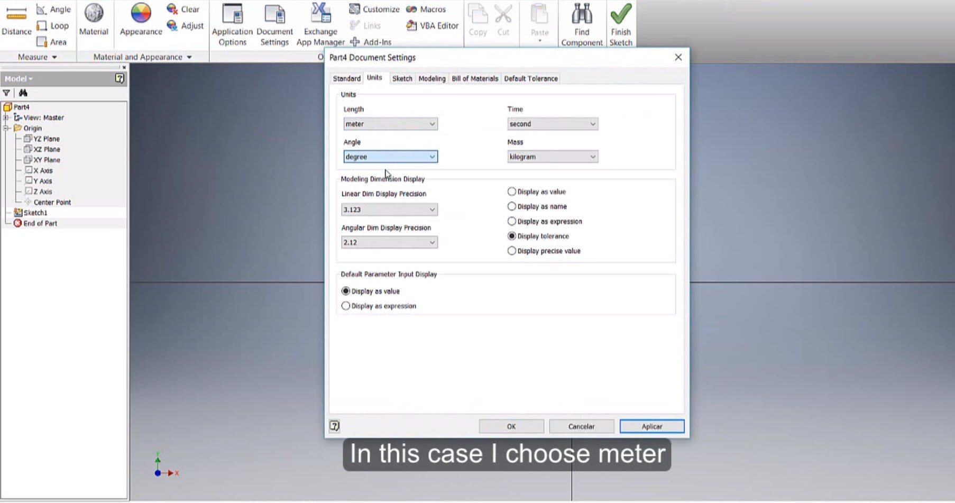This screenshot has height=503, width=955.
Task: Select Sketch1 in the model tree
Action: pos(36,212)
